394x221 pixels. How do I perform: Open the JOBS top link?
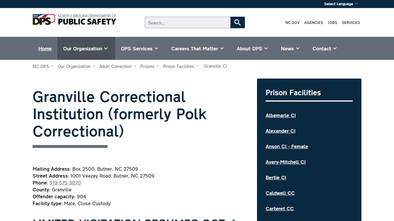click(332, 22)
